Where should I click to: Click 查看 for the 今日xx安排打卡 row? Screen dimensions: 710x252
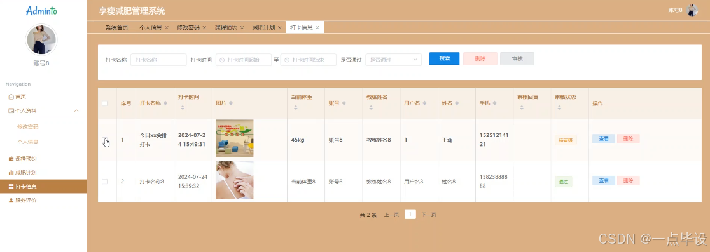tap(604, 138)
